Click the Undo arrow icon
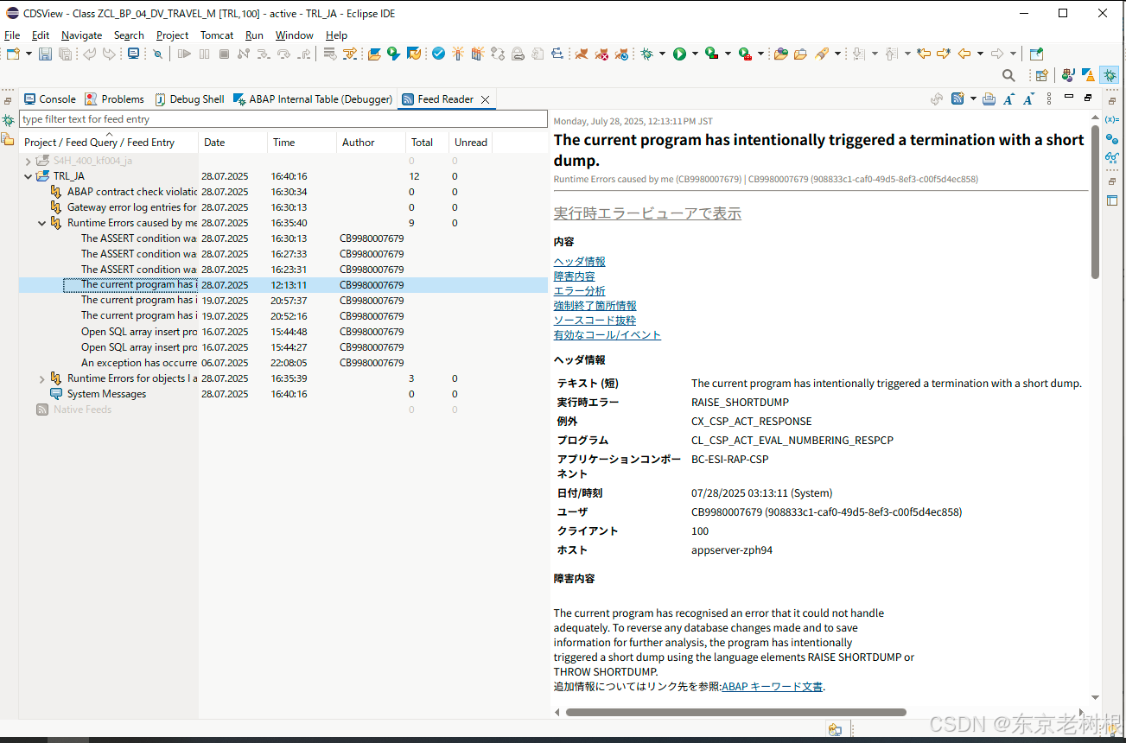The width and height of the screenshot is (1126, 743). (x=89, y=54)
